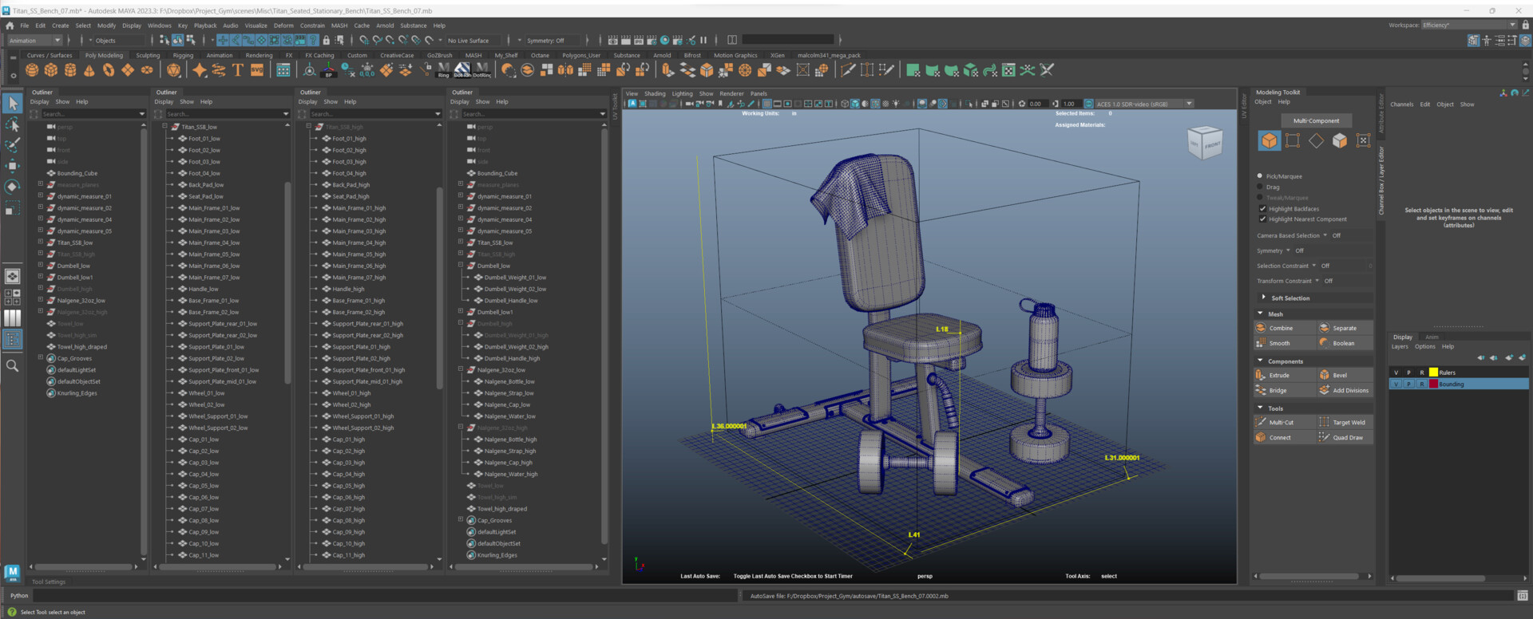Toggle reference R box of the Bounding layer
Viewport: 1533px width, 619px height.
1422,384
